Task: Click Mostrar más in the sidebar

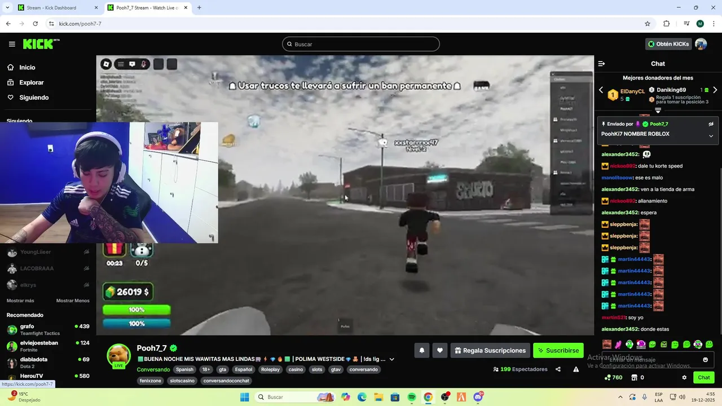Action: click(20, 301)
